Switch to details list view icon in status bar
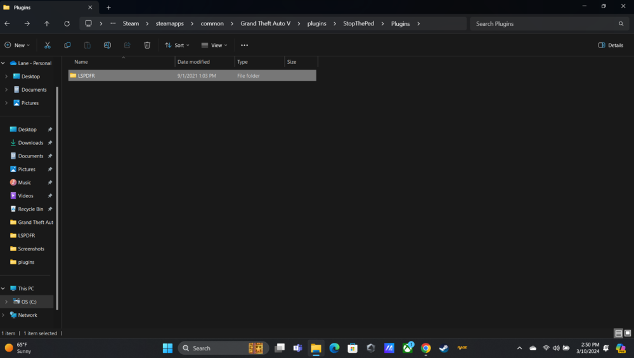 (x=618, y=333)
